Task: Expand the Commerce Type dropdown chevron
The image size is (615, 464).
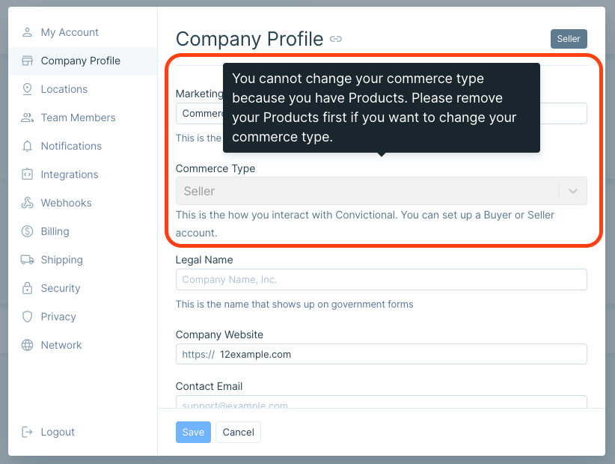Action: click(573, 191)
